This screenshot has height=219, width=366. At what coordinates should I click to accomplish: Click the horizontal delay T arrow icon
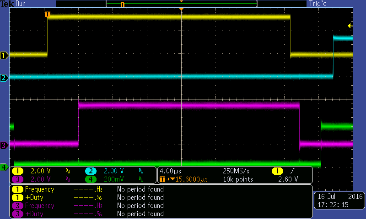pyautogui.click(x=167, y=179)
